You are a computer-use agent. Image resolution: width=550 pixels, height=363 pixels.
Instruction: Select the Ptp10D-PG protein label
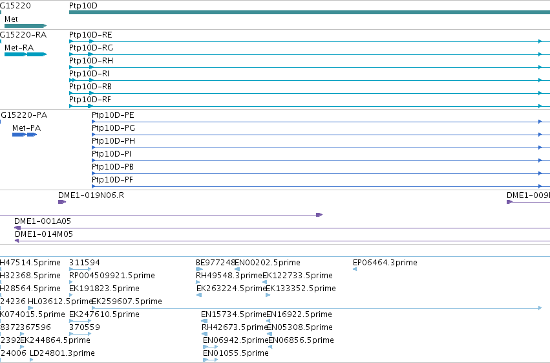113,128
